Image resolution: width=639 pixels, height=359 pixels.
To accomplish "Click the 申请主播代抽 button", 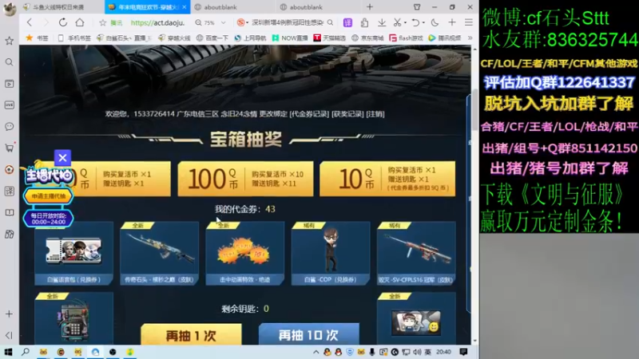I will pos(49,196).
